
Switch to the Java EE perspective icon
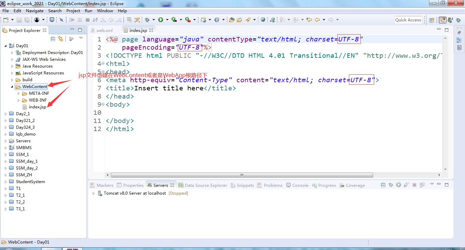pyautogui.click(x=443, y=20)
